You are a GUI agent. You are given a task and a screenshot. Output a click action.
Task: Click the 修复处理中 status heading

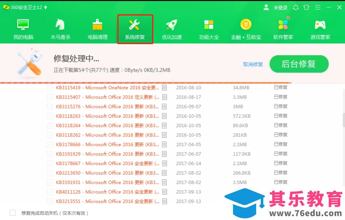[x=76, y=58]
